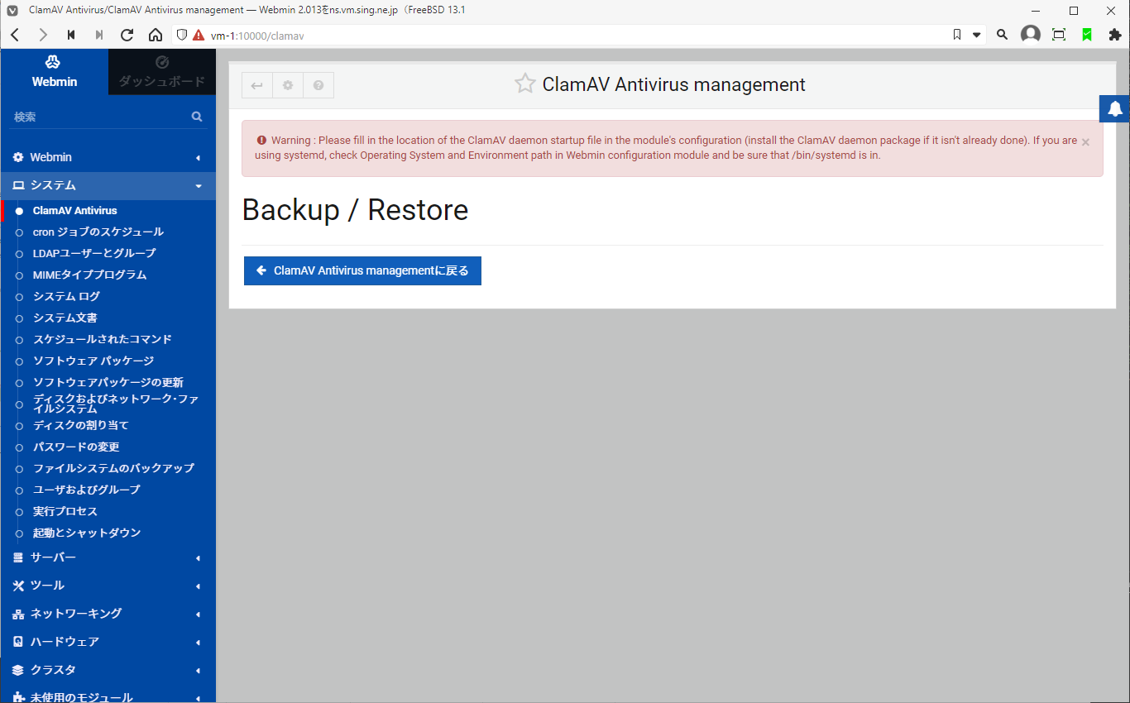The image size is (1130, 703).
Task: Click the rewind (first page) browser icon
Action: [x=71, y=35]
